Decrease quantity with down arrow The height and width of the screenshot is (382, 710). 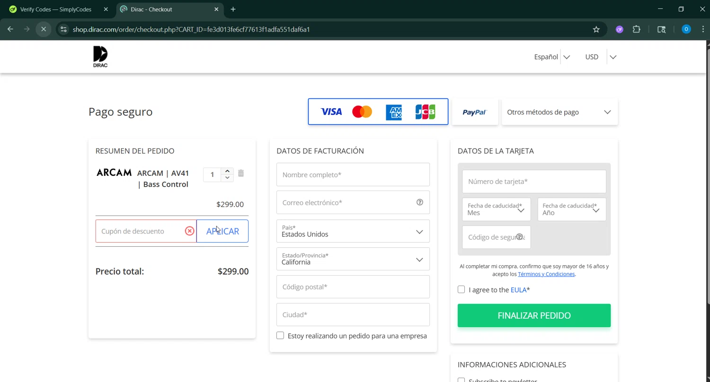point(228,178)
